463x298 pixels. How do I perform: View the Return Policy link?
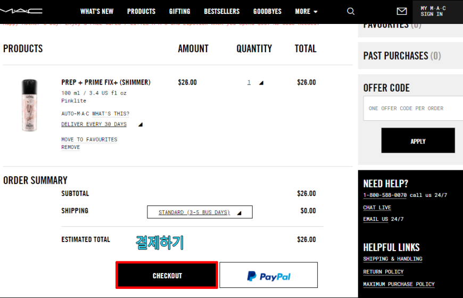(383, 272)
